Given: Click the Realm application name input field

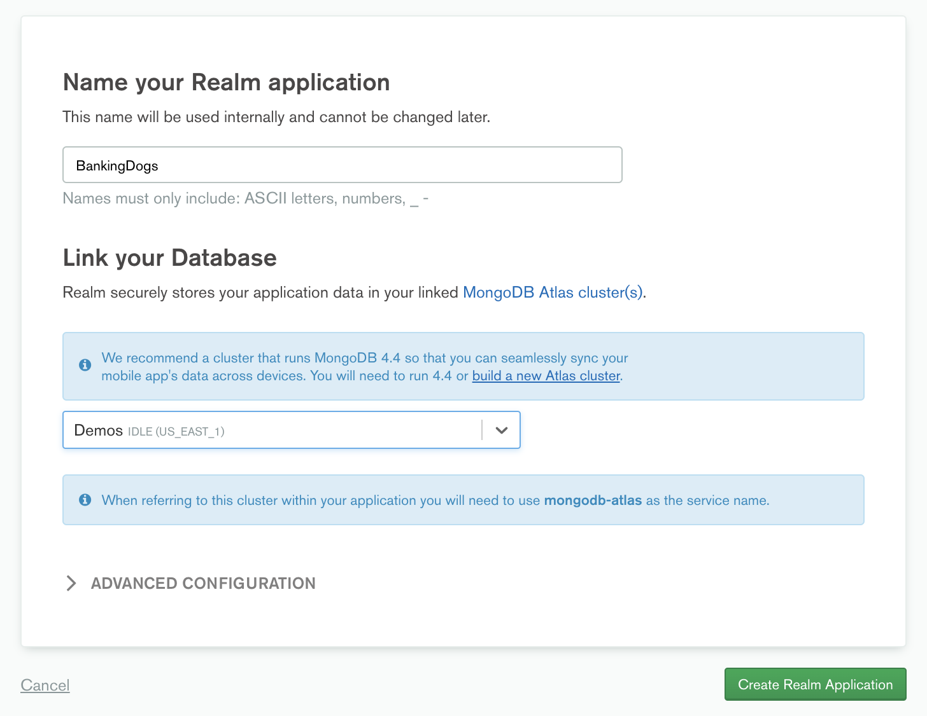Looking at the screenshot, I should pos(343,165).
